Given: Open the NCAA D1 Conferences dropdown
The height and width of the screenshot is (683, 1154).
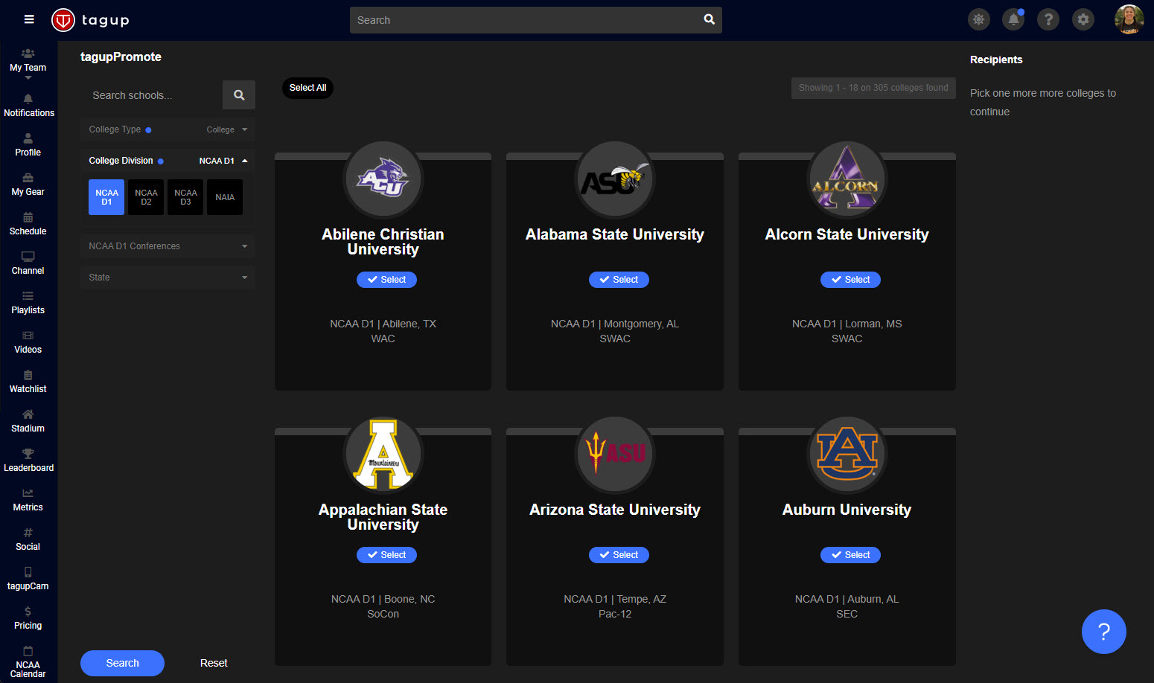Looking at the screenshot, I should click(168, 246).
